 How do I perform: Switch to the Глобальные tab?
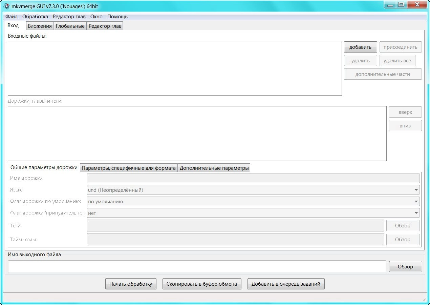coord(70,26)
